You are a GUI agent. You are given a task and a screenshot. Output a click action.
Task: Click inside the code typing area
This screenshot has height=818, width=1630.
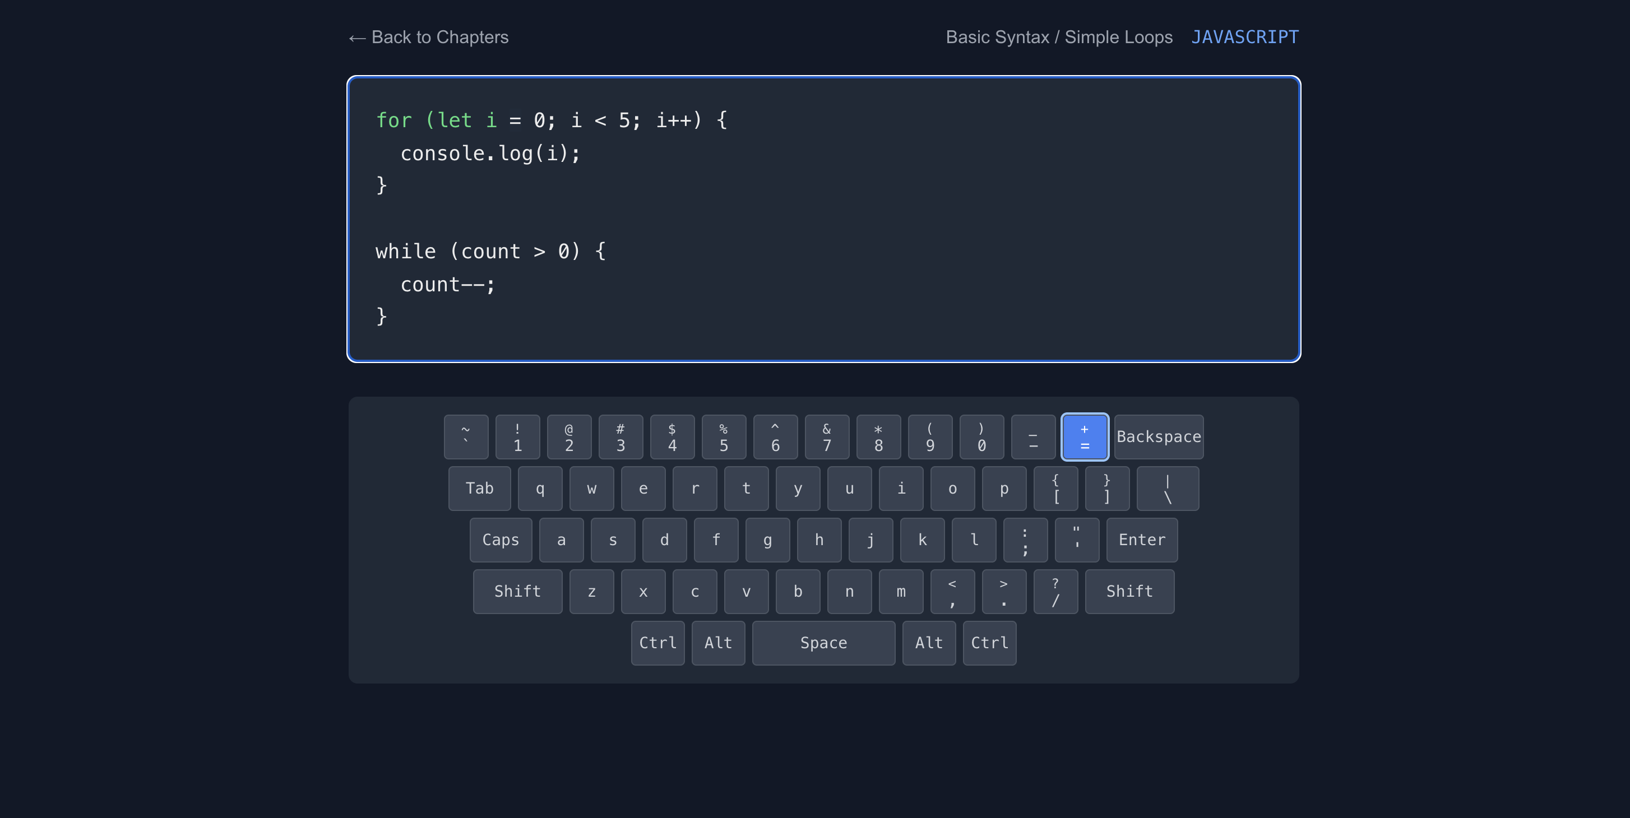coord(823,219)
